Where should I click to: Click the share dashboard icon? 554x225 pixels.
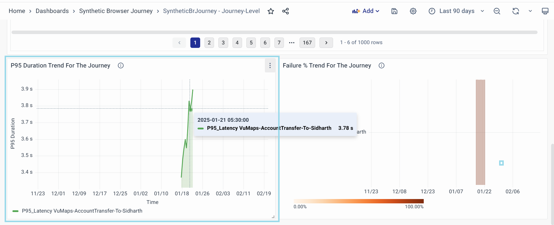285,11
